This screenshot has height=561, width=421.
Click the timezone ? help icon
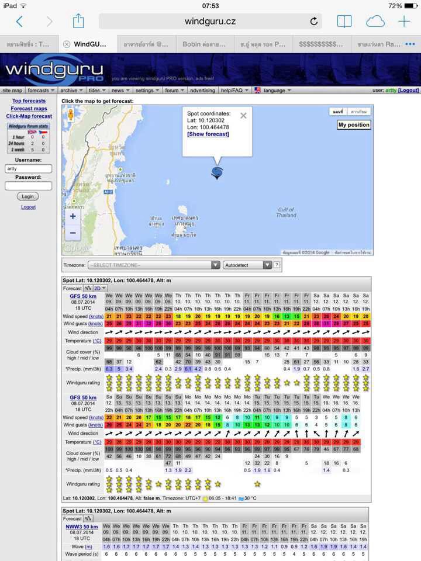(277, 265)
